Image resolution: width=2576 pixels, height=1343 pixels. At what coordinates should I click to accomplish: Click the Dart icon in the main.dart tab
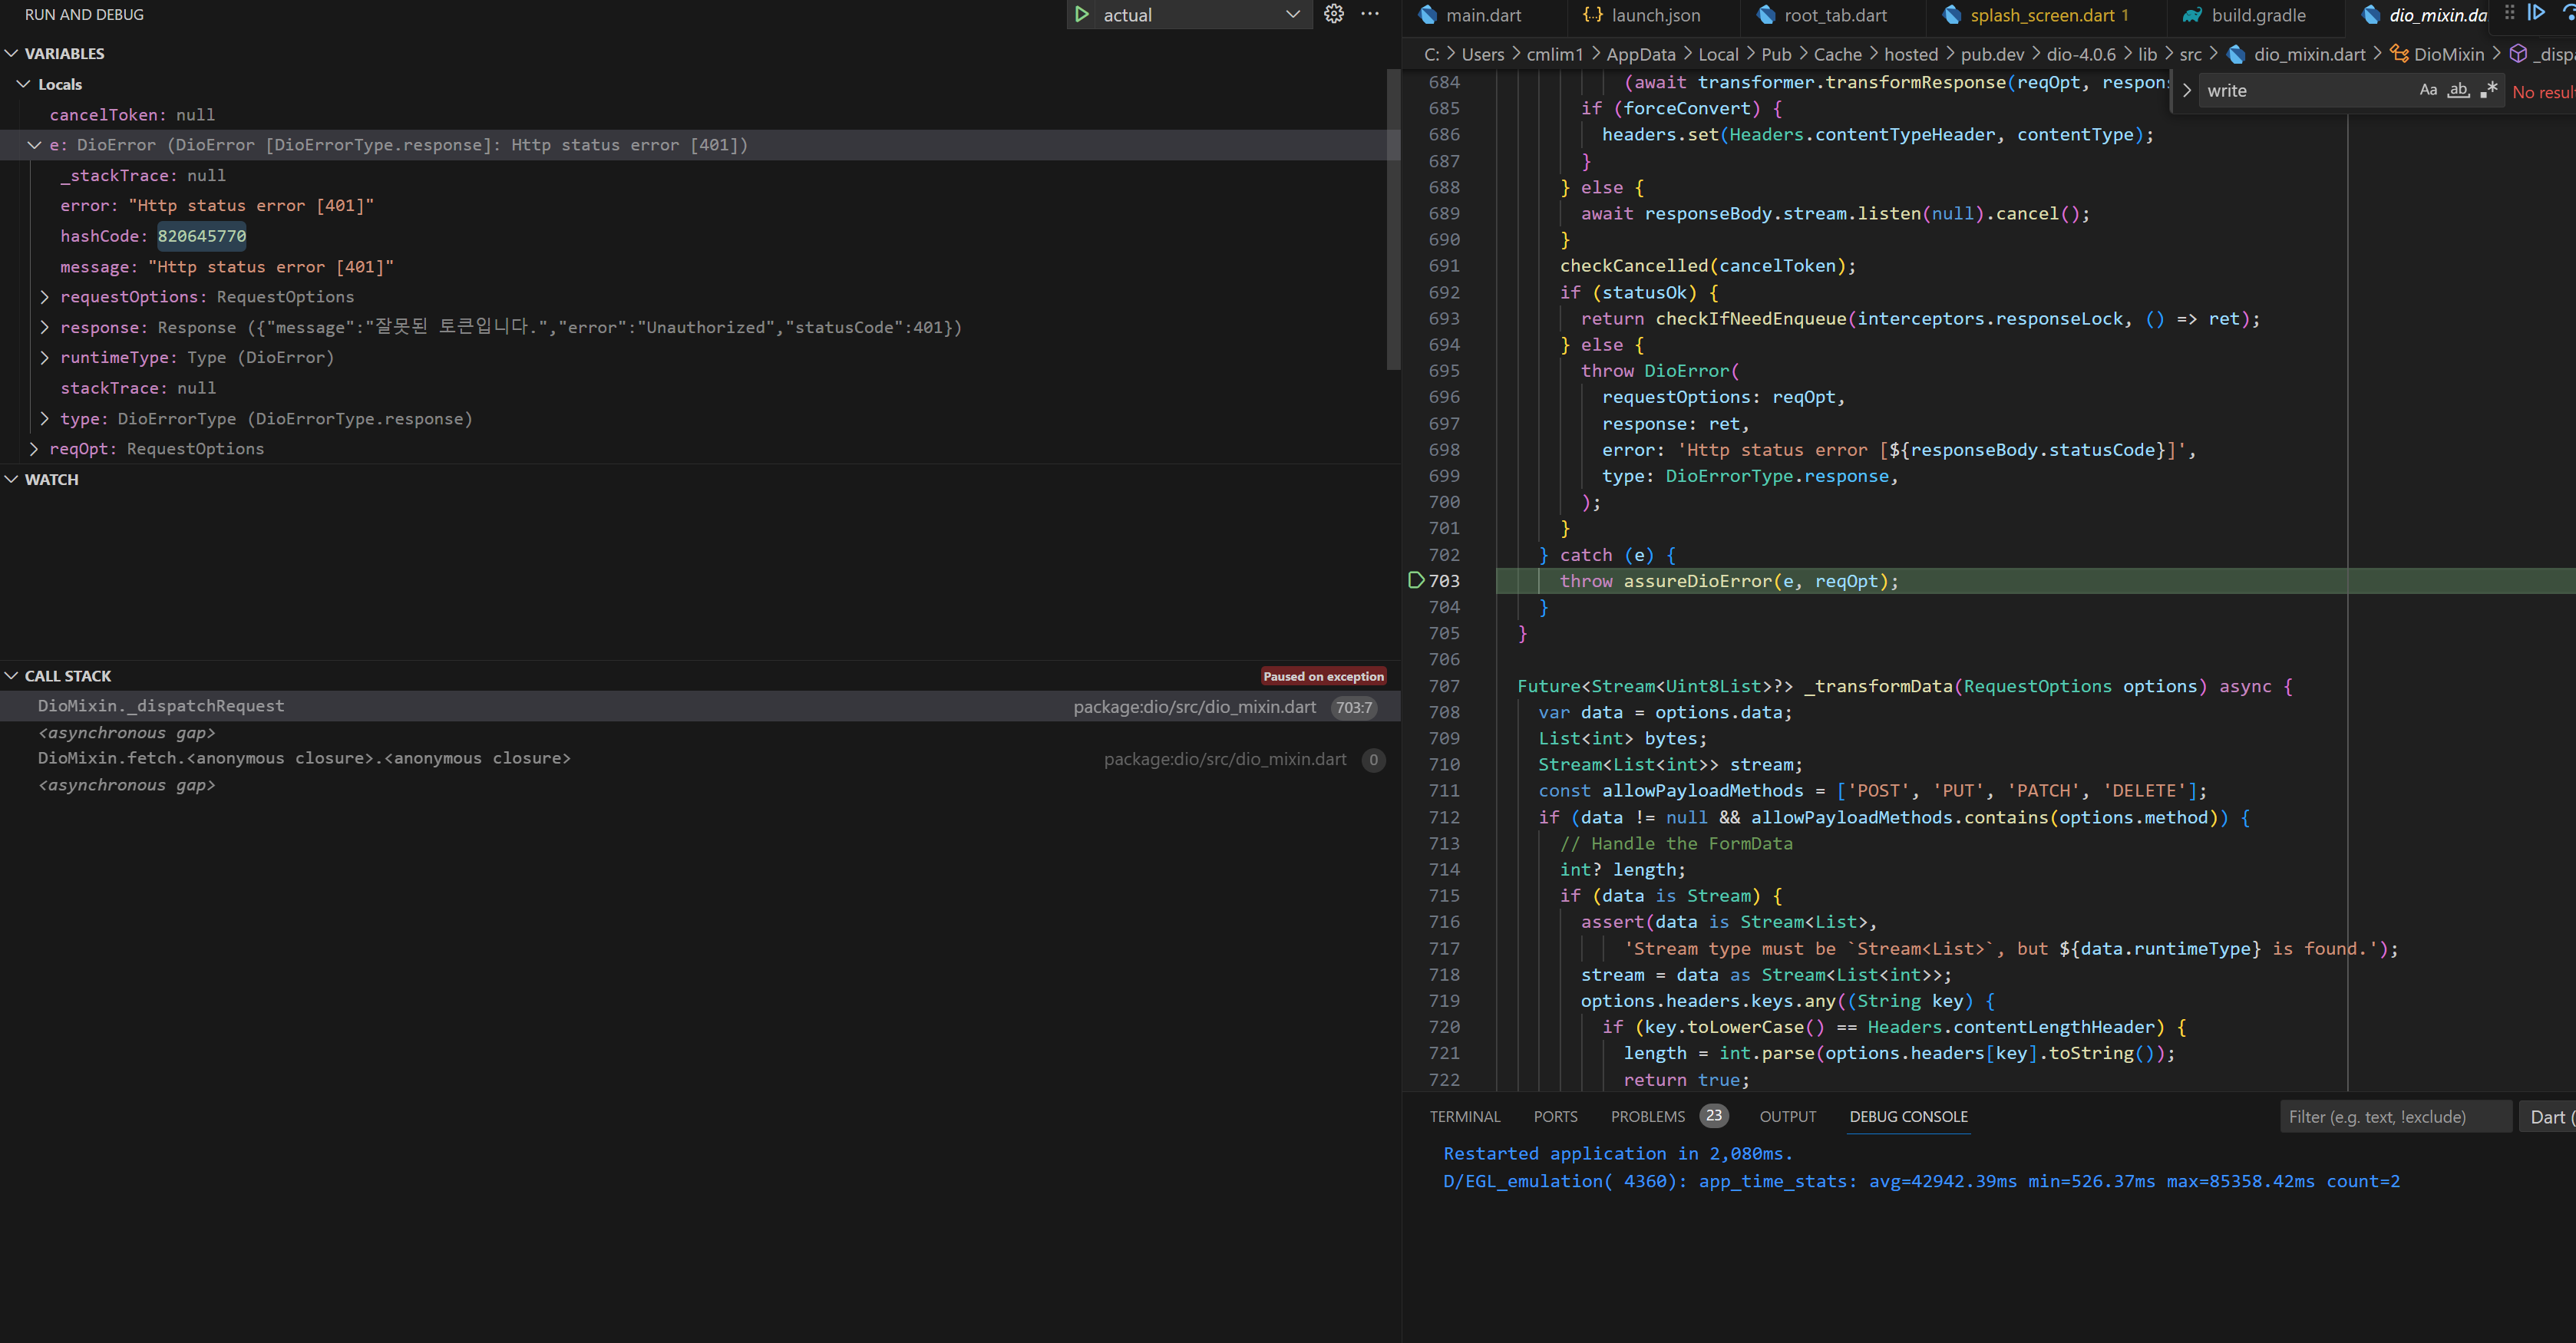[1428, 15]
